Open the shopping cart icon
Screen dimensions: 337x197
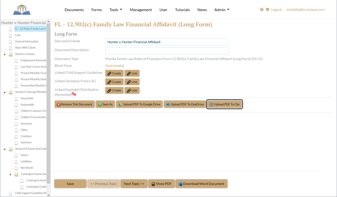point(267,10)
